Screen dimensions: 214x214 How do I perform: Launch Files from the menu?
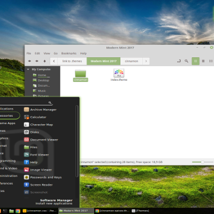pos(30,147)
